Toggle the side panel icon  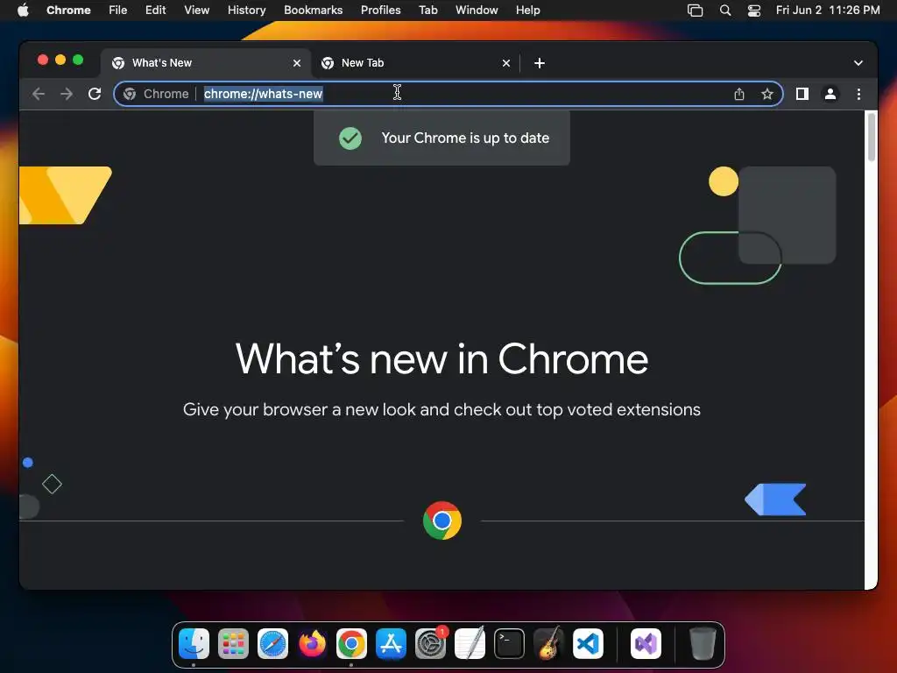802,94
